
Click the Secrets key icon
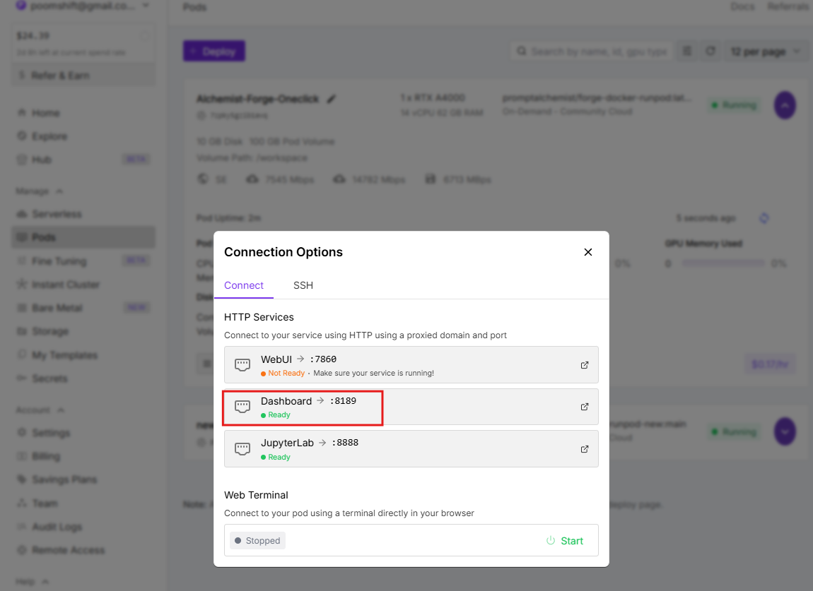22,378
